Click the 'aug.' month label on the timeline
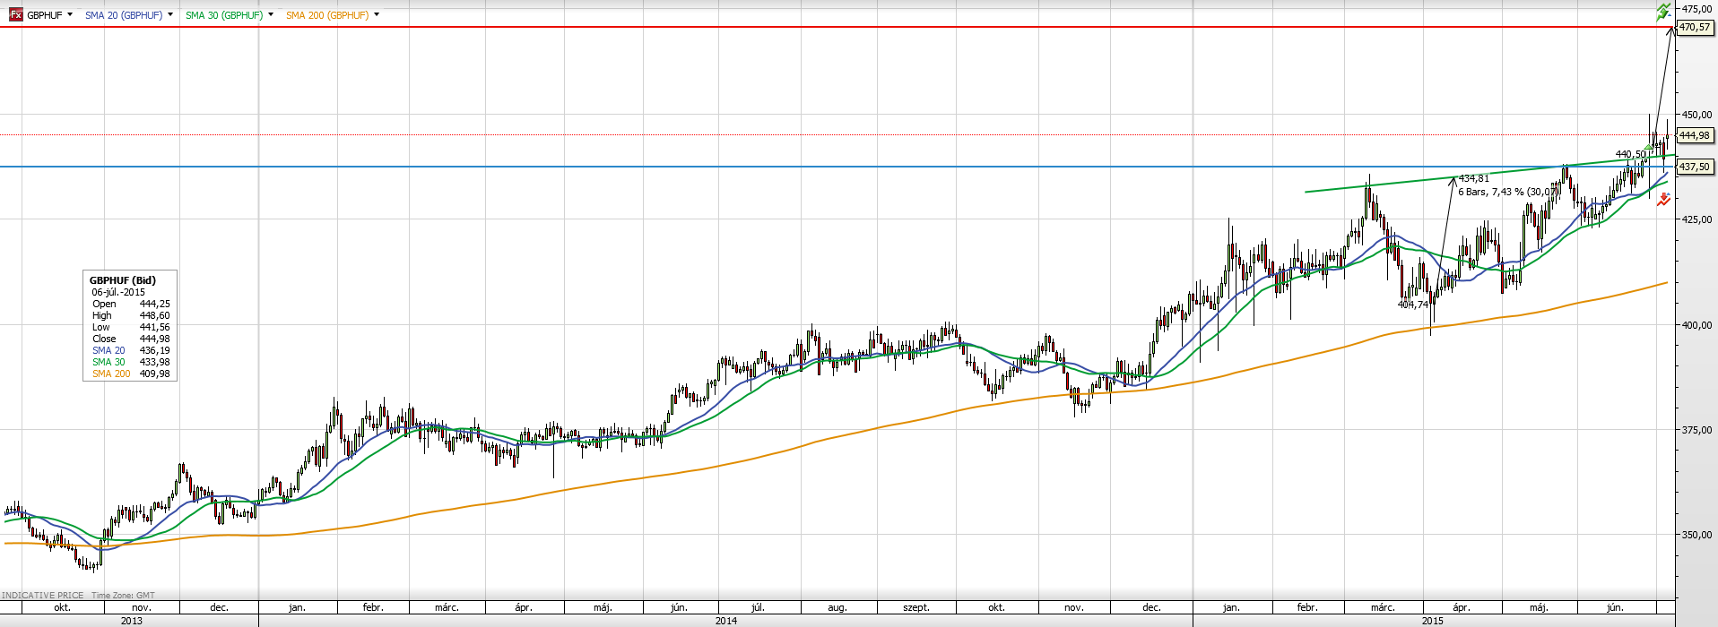 [x=837, y=607]
